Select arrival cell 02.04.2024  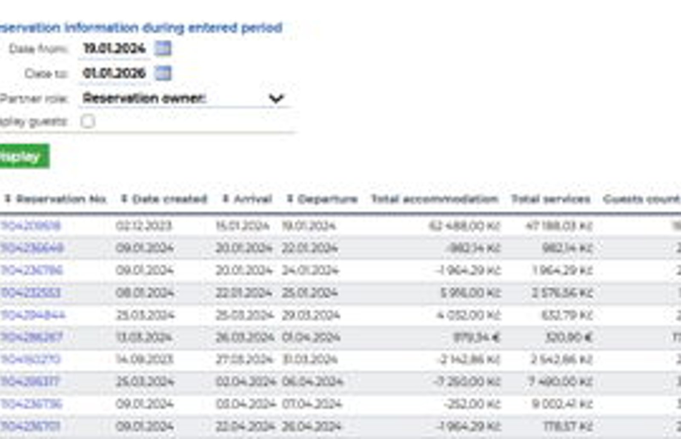[x=246, y=382]
